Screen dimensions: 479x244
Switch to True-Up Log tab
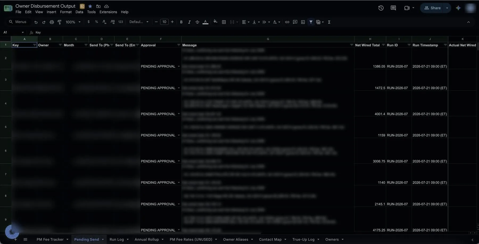(x=303, y=239)
